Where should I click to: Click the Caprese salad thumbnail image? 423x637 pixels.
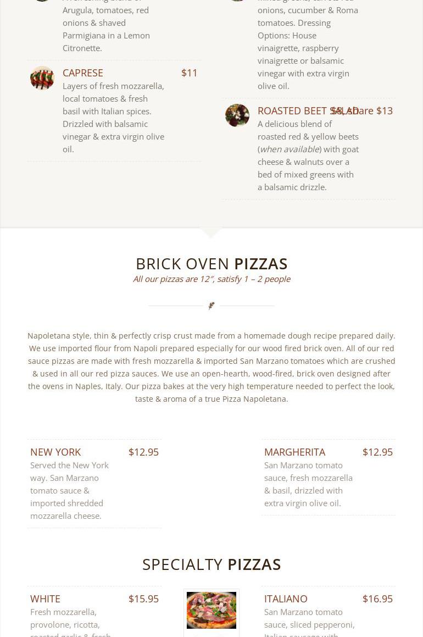pyautogui.click(x=42, y=78)
